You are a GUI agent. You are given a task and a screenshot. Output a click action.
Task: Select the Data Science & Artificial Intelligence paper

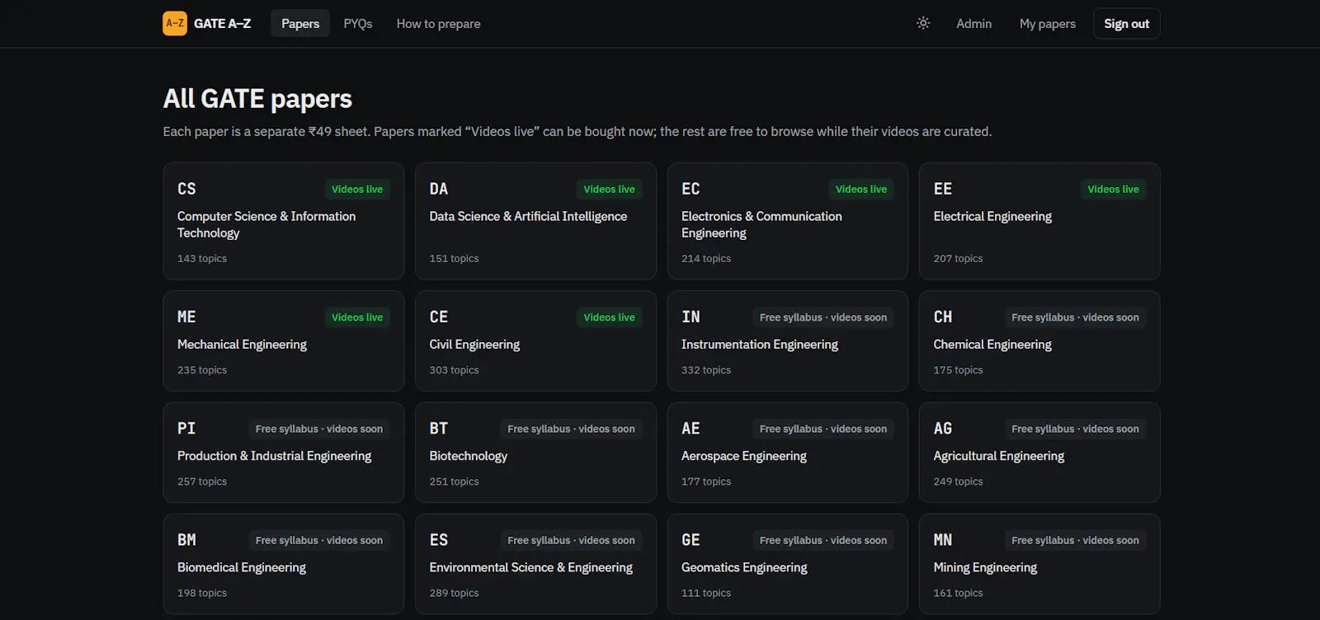coord(535,221)
